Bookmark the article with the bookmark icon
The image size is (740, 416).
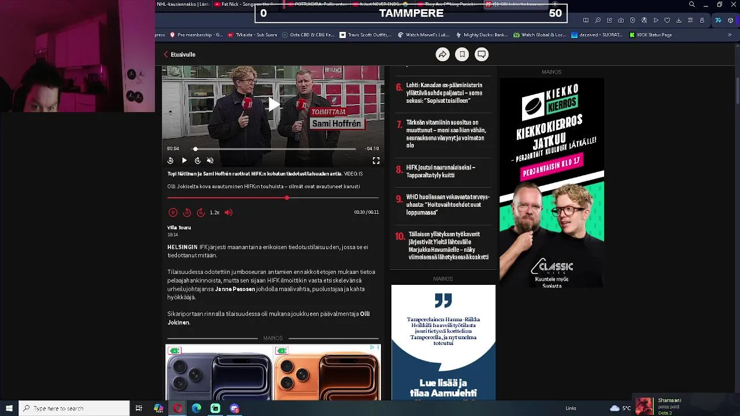click(462, 54)
